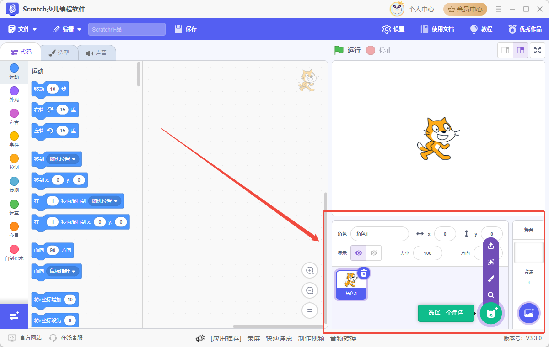Open the 文件 menu
The width and height of the screenshot is (549, 347).
pos(22,29)
